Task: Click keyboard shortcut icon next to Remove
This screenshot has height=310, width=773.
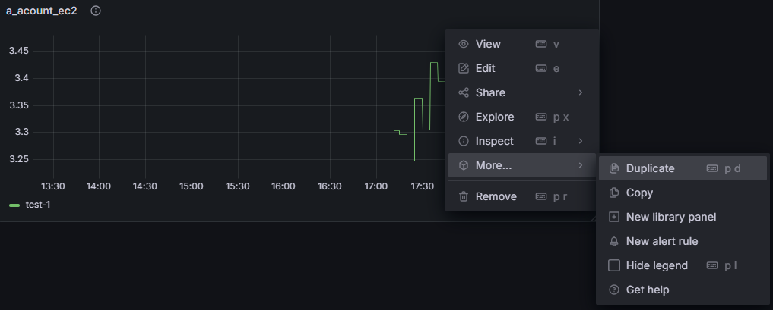Action: (x=541, y=196)
